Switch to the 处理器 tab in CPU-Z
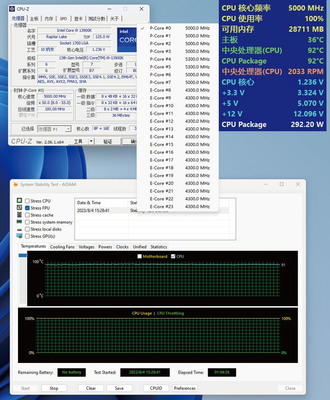 [18, 18]
